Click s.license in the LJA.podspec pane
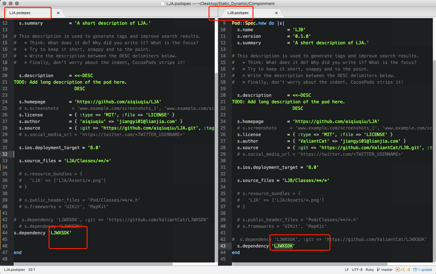436x274 pixels. click(x=31, y=115)
